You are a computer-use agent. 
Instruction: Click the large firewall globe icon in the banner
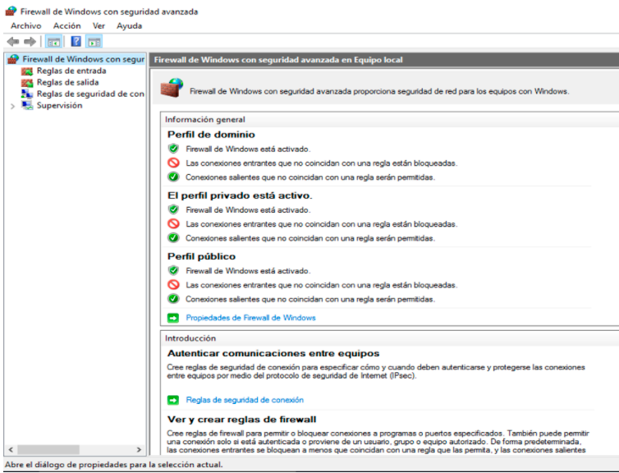pos(172,88)
